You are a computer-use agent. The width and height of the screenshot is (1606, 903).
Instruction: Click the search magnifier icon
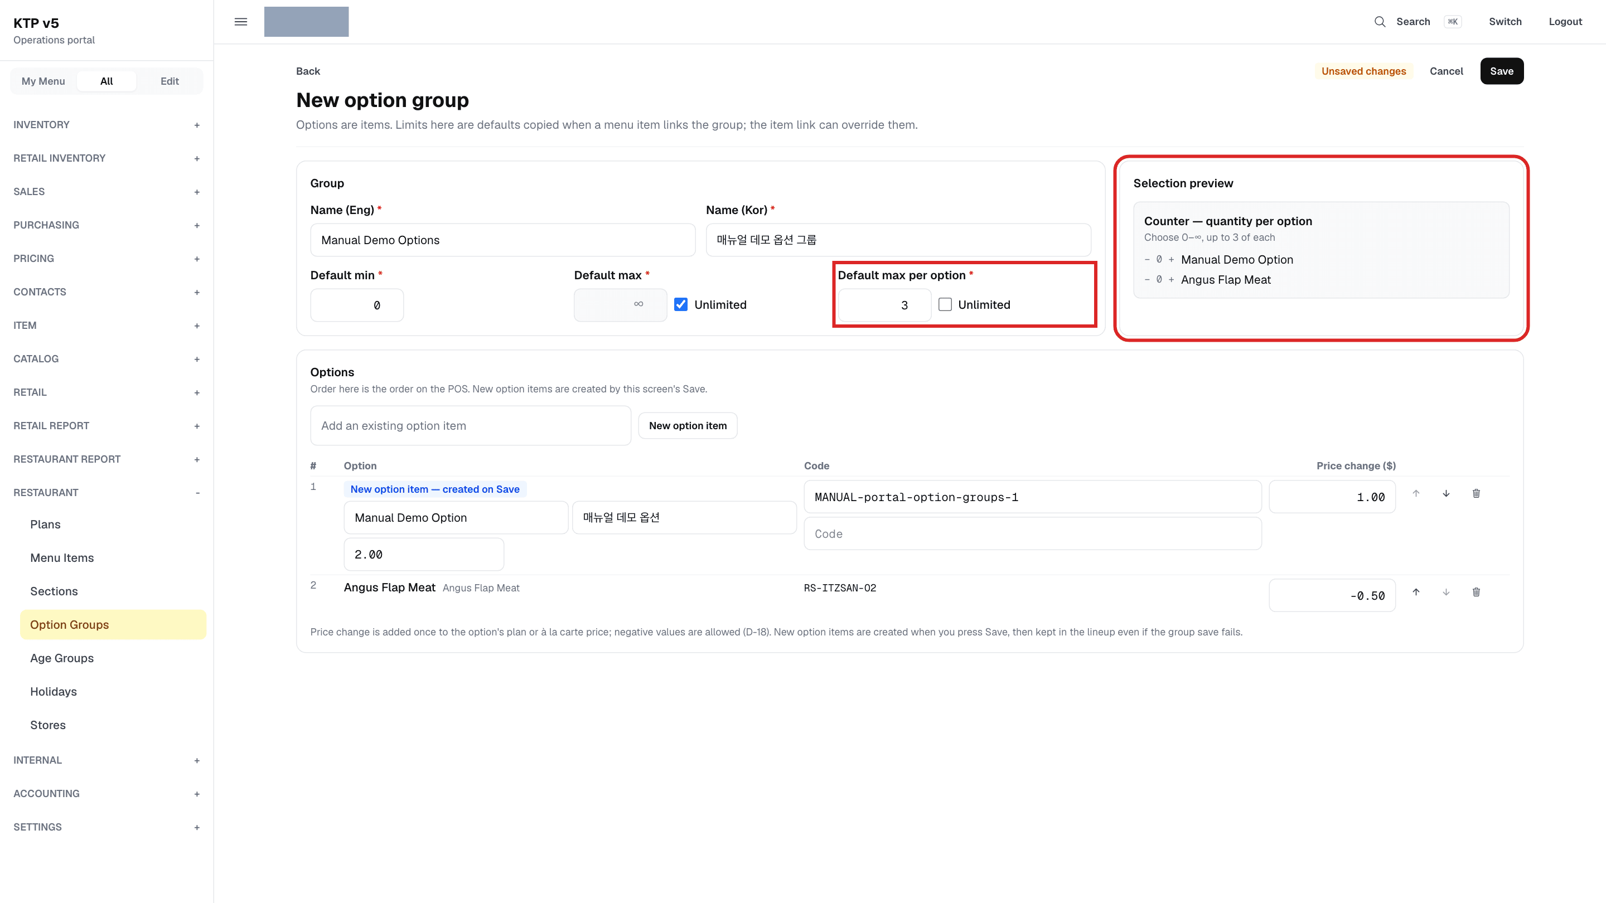tap(1380, 22)
